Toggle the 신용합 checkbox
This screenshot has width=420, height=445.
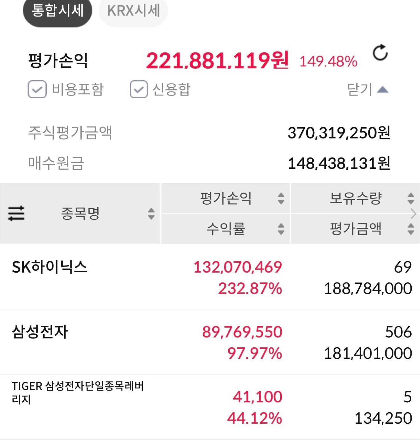point(139,89)
